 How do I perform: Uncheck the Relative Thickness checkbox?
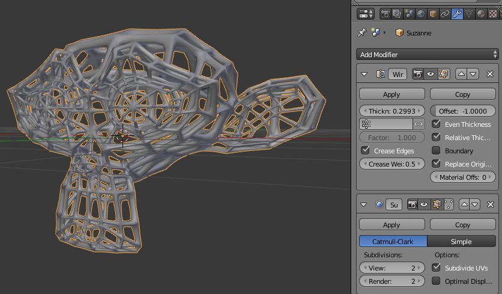coord(436,137)
